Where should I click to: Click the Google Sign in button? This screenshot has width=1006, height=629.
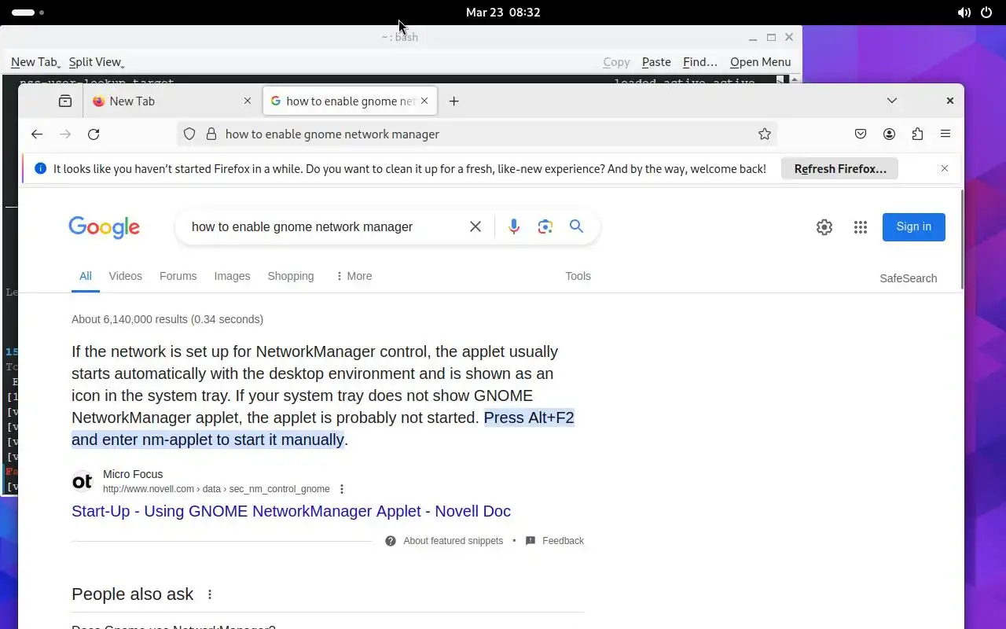click(913, 227)
